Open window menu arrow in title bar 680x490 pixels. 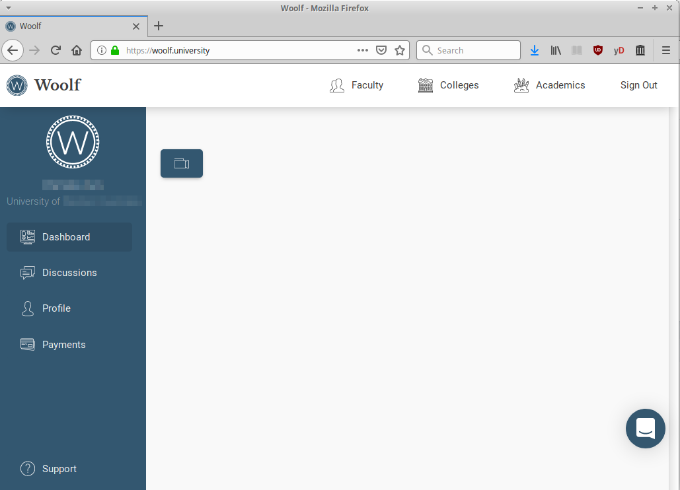point(8,8)
